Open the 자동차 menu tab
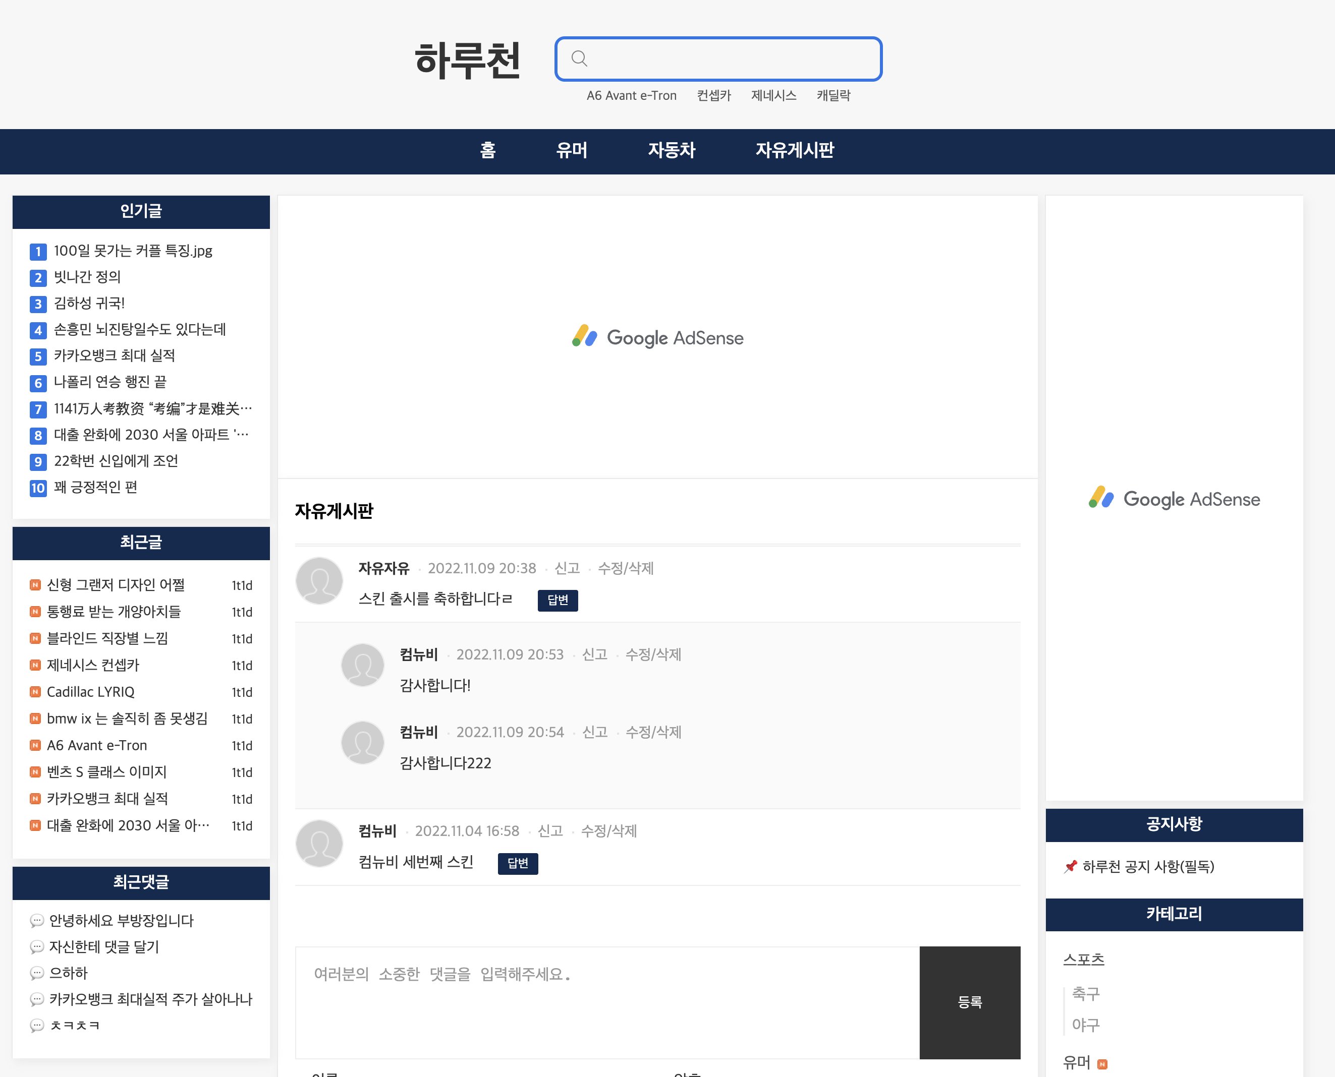This screenshot has width=1335, height=1077. pyautogui.click(x=671, y=150)
